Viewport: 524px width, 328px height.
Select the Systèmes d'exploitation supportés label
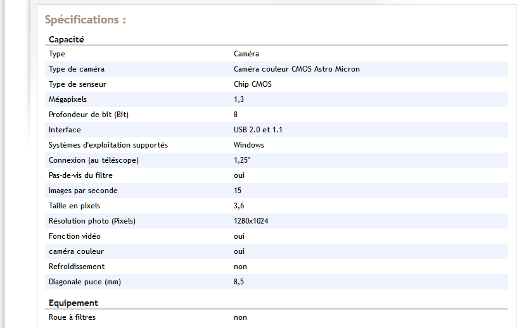(x=108, y=145)
